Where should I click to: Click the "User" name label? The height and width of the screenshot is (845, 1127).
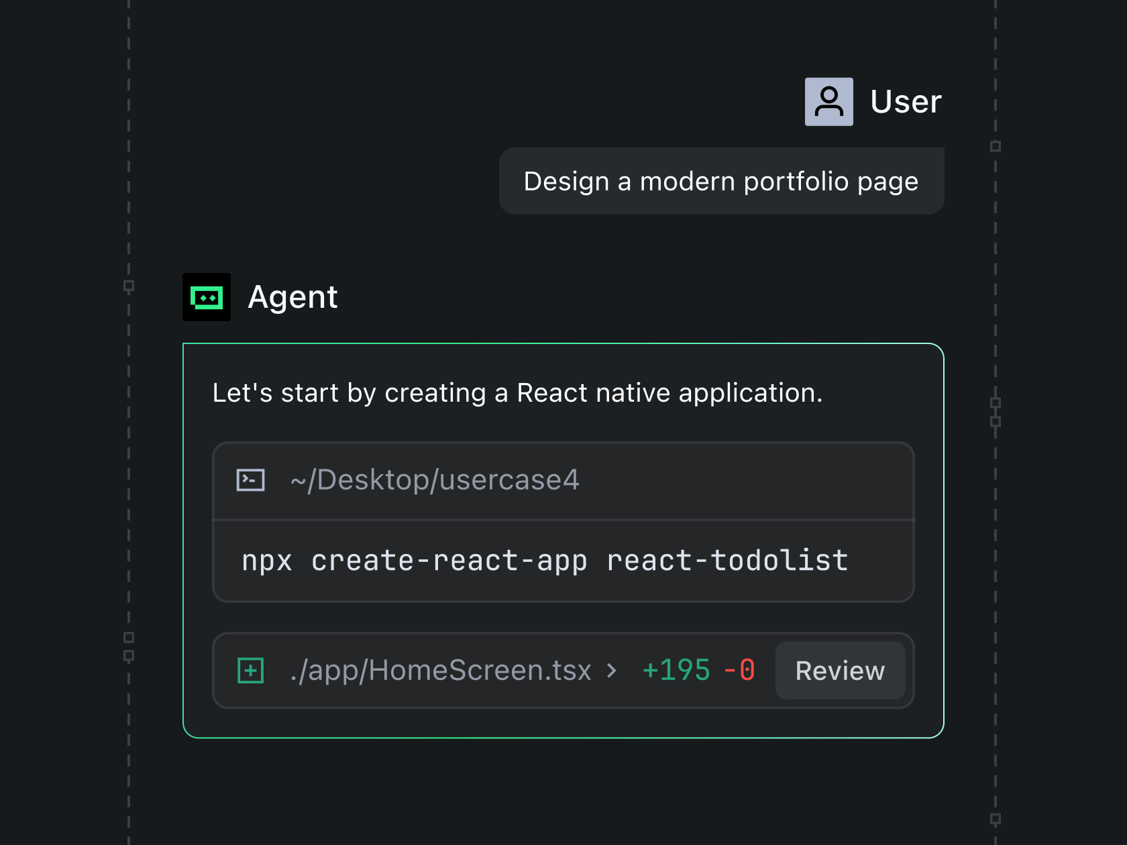coord(906,102)
